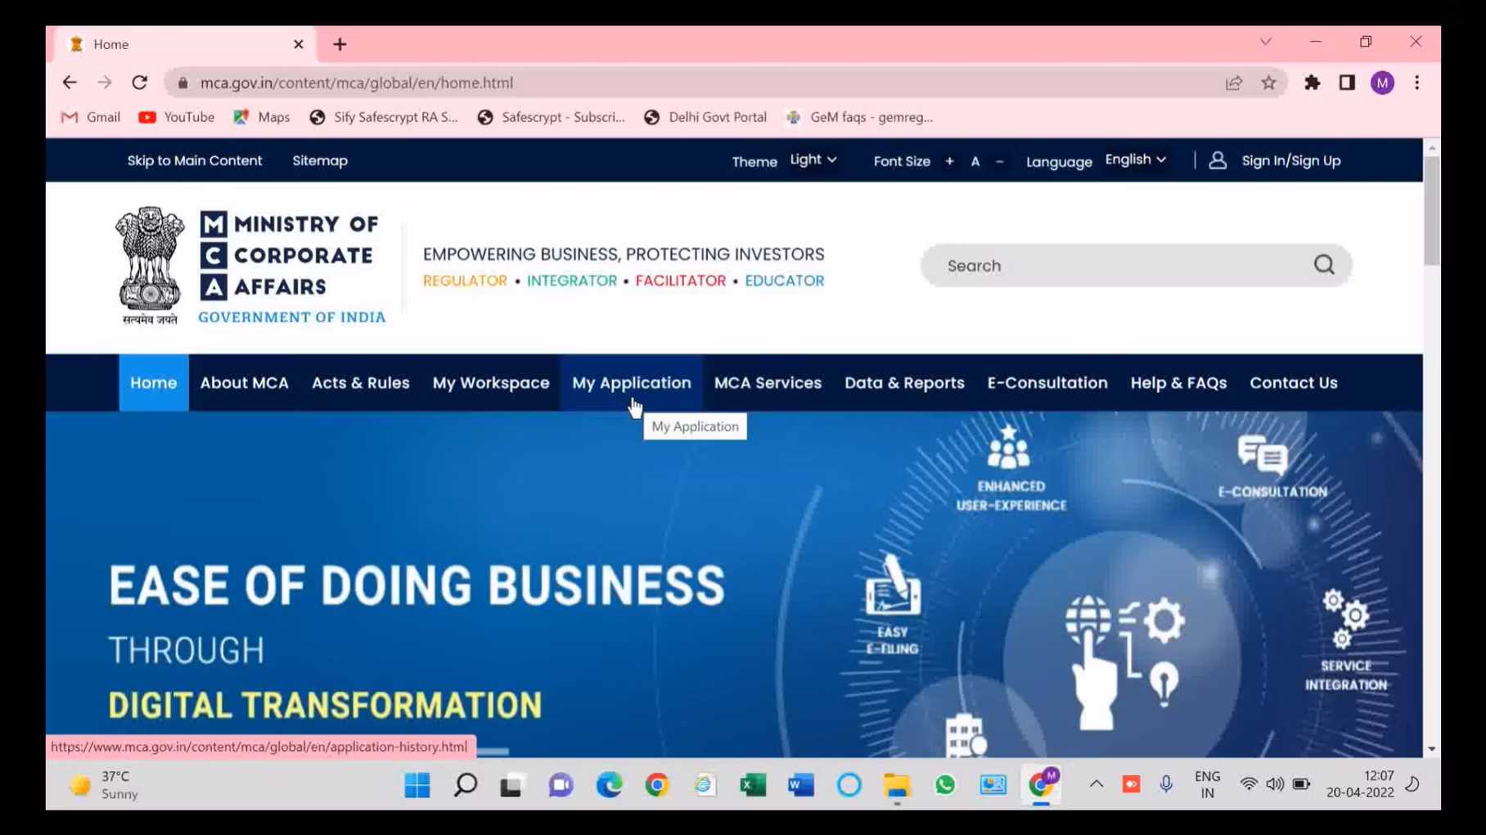
Task: Reload the page using the refresh icon
Action: tap(140, 83)
